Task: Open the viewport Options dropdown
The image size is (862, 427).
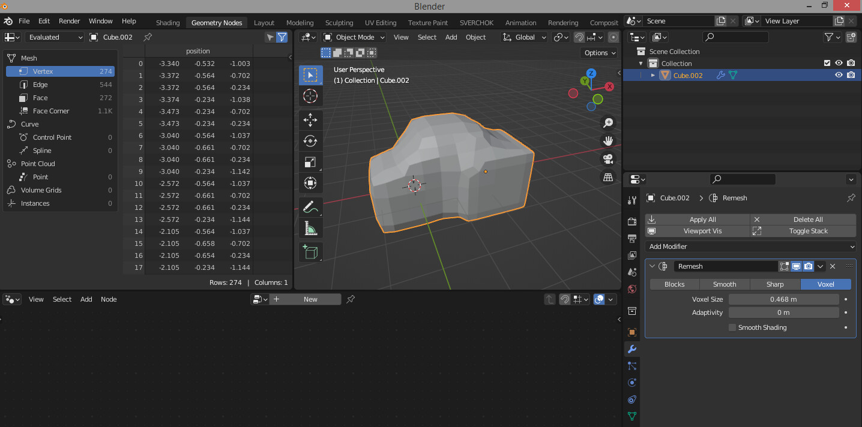Action: pyautogui.click(x=600, y=53)
